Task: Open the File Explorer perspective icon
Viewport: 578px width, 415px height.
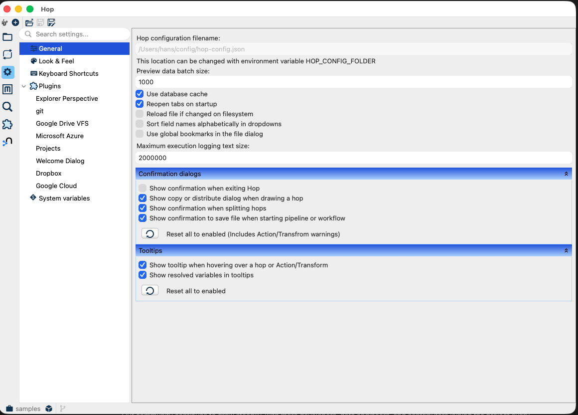Action: click(7, 37)
